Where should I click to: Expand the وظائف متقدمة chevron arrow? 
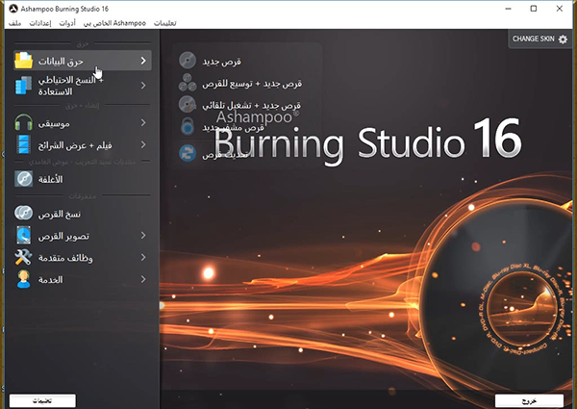point(143,257)
